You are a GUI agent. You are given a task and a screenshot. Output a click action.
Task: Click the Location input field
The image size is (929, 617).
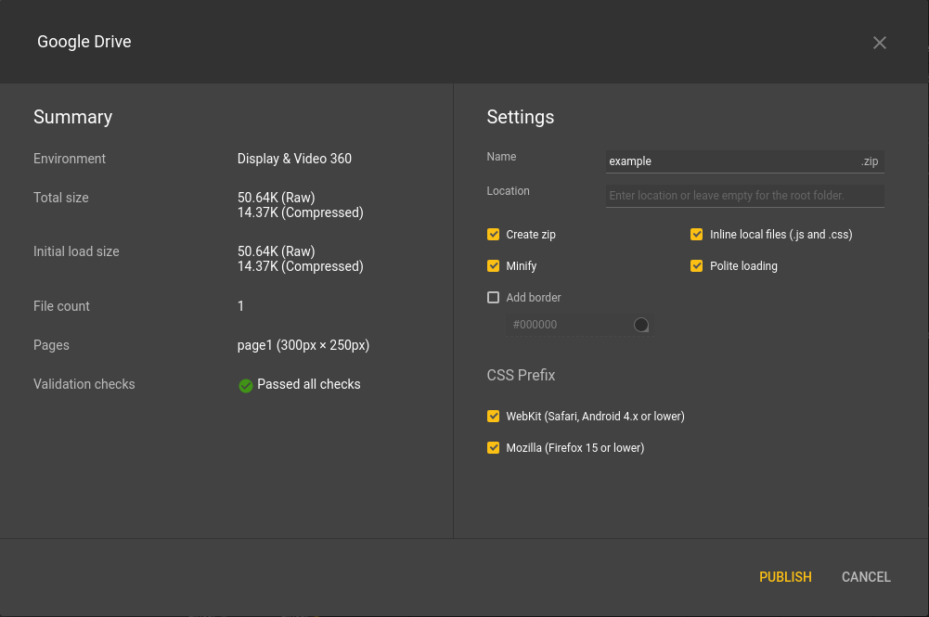(x=744, y=196)
